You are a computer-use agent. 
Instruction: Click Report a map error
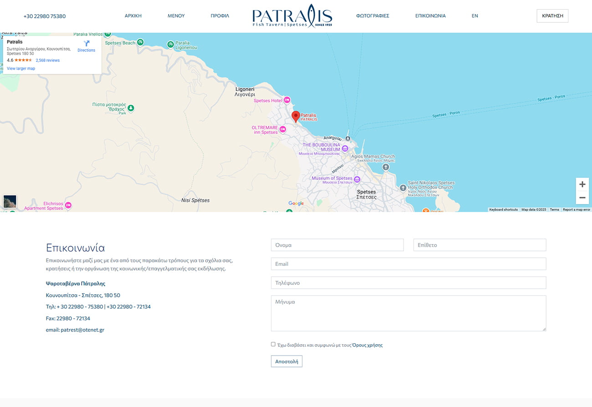click(x=576, y=210)
